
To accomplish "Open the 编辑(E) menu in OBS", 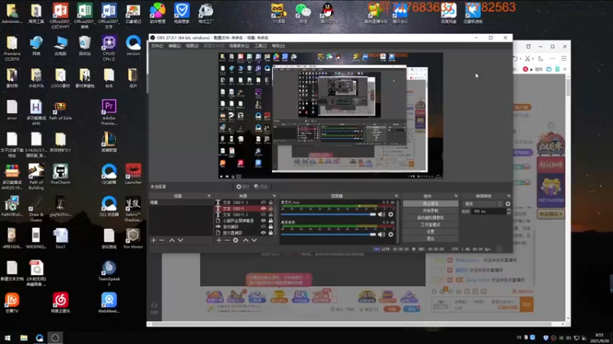I will (175, 46).
